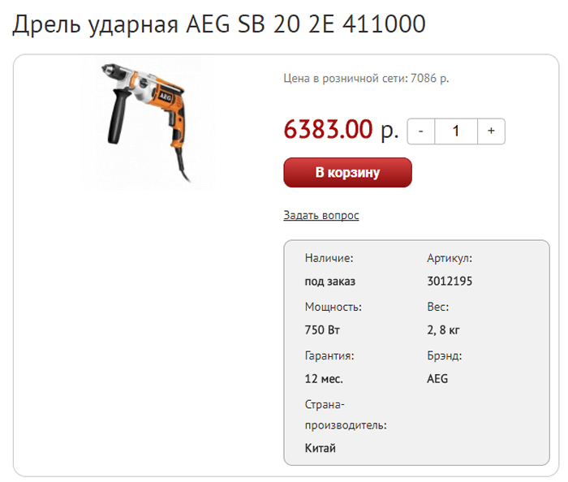The width and height of the screenshot is (568, 482).
Task: Click the article number 3012195
Action: (x=450, y=281)
